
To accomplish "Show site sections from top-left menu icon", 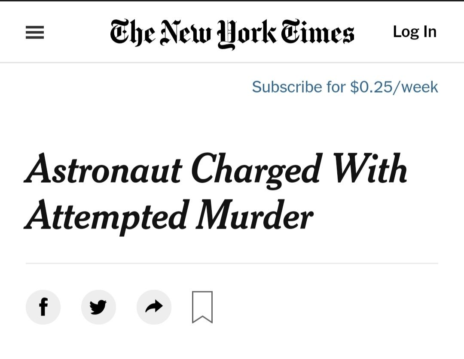I will [35, 32].
